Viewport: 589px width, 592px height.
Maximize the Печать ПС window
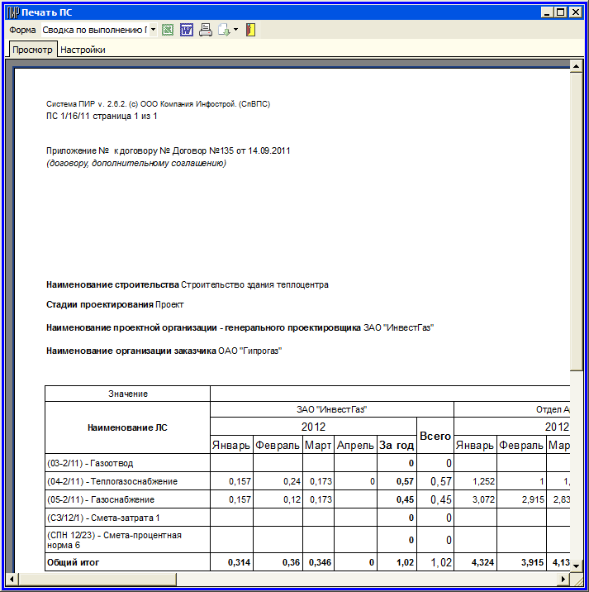(562, 12)
